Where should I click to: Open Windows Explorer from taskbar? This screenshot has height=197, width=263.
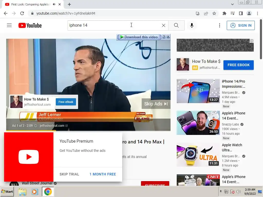22,192
